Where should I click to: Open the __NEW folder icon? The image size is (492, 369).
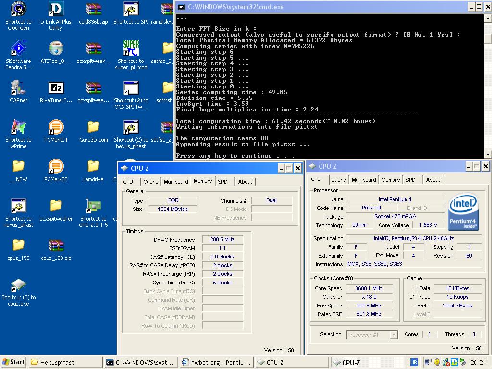[x=18, y=166]
